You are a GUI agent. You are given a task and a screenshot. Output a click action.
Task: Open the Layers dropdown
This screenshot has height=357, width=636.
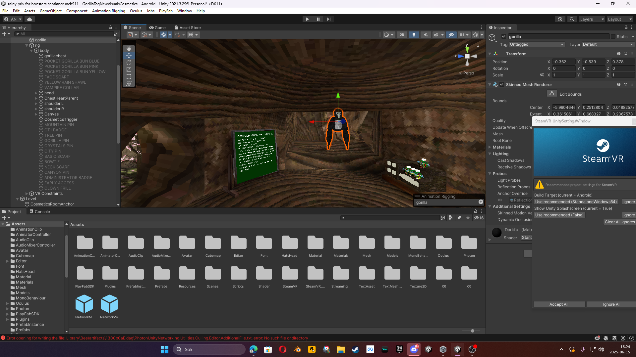pyautogui.click(x=592, y=19)
